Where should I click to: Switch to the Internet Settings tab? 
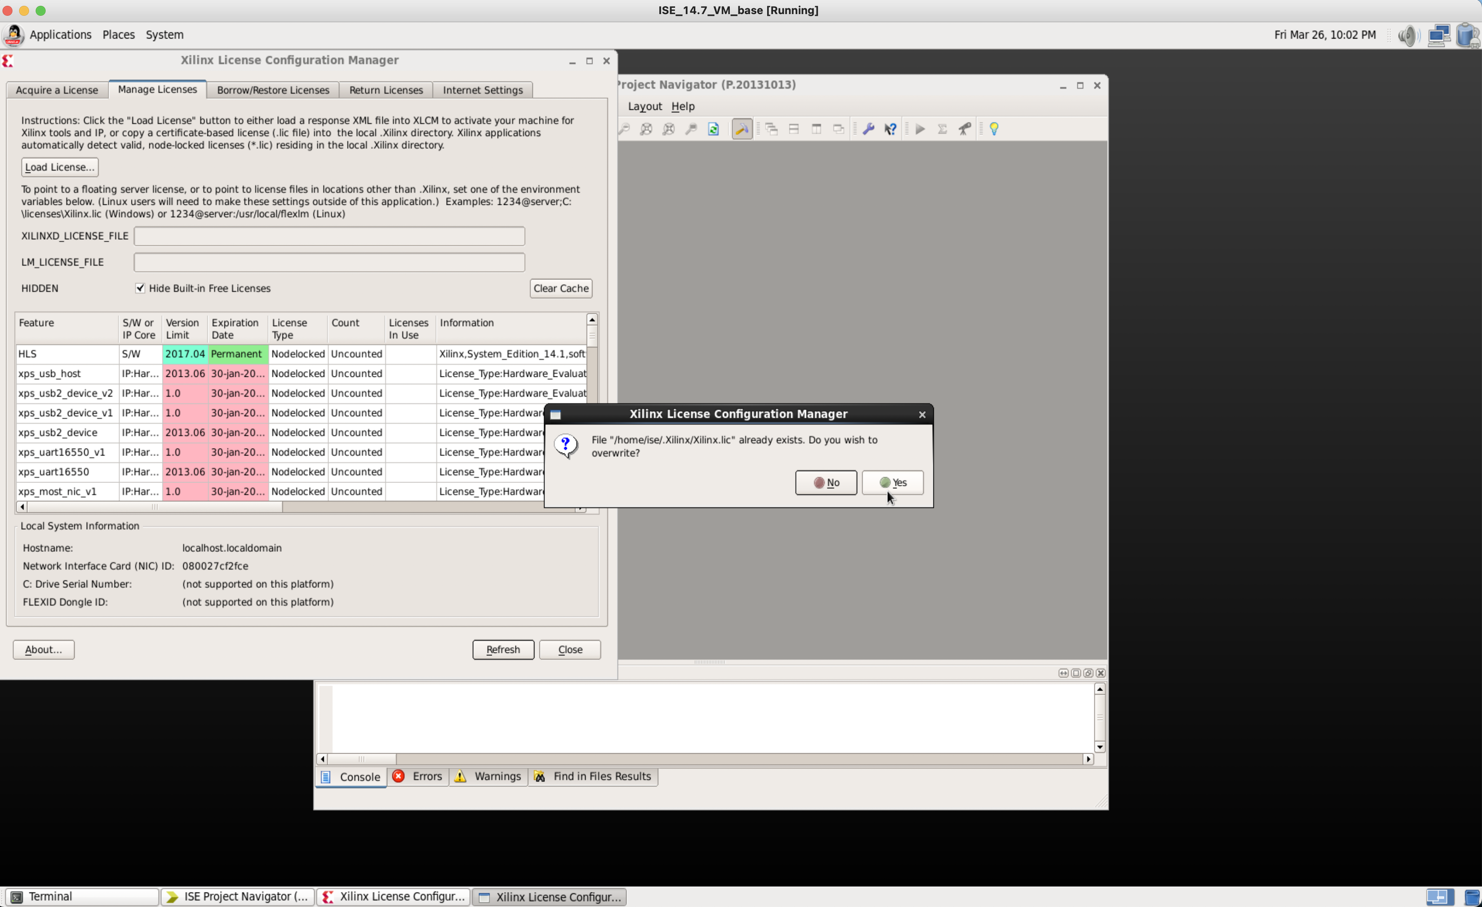[482, 90]
